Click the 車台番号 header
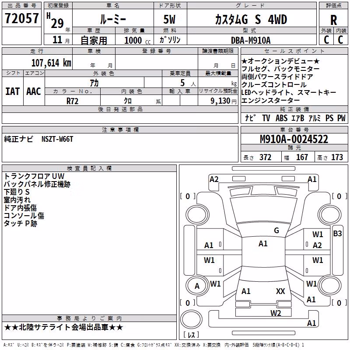This screenshot has height=350, width=350. 294,129
